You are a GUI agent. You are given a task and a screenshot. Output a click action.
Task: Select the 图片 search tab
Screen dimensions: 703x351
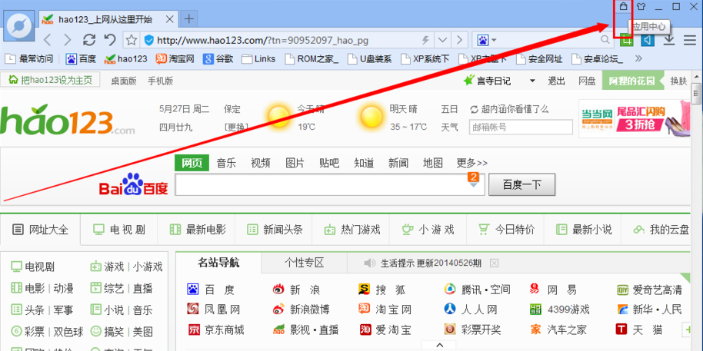coord(295,163)
